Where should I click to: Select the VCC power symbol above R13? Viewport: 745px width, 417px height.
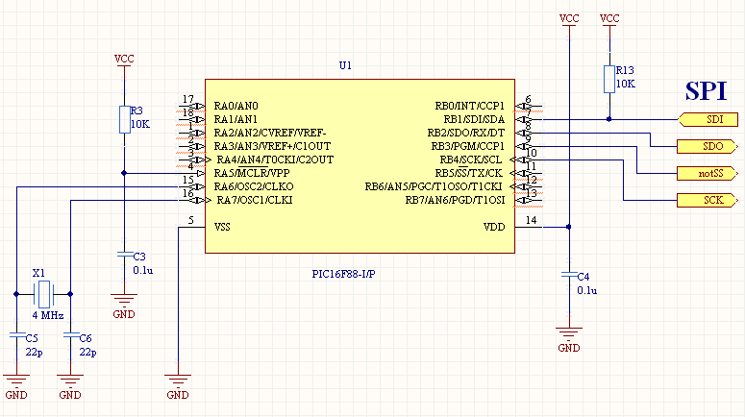click(x=608, y=21)
